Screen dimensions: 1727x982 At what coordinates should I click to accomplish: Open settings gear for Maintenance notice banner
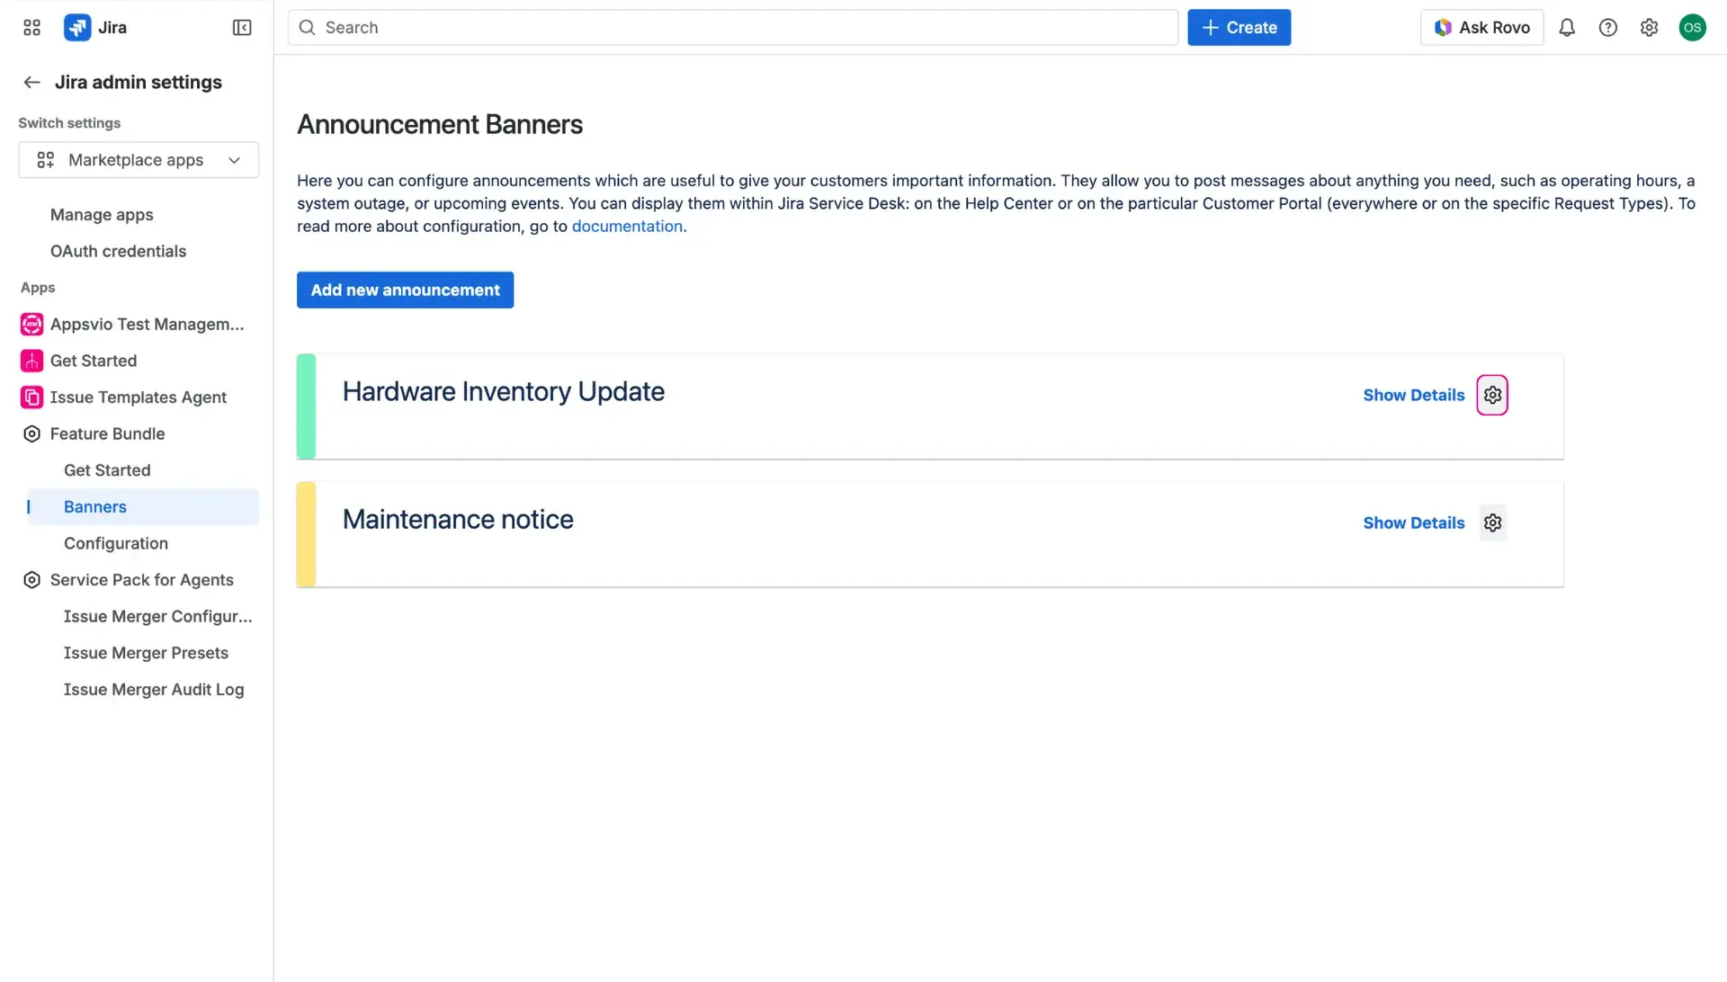(x=1491, y=522)
